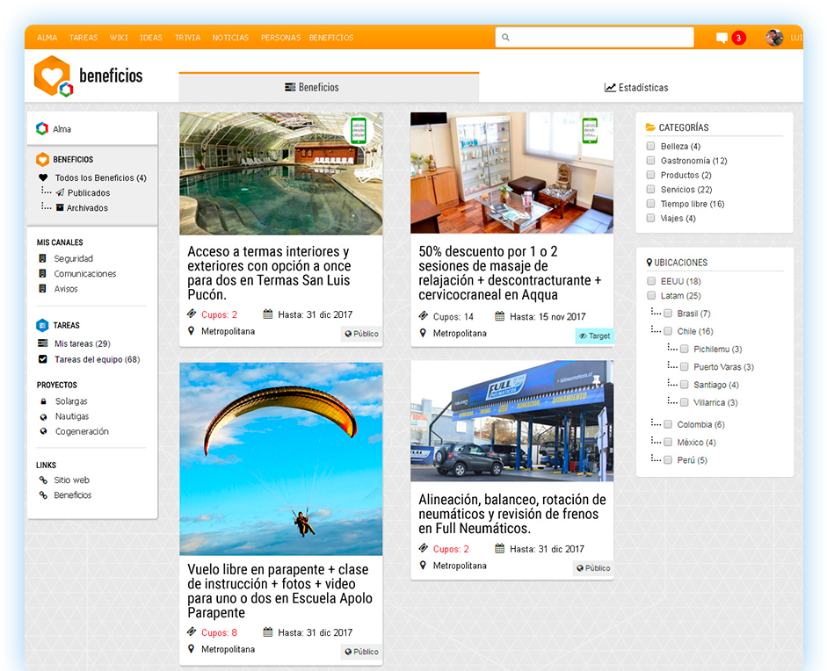Screen dimensions: 827x671
Task: Open the Trivia top menu item
Action: point(188,38)
